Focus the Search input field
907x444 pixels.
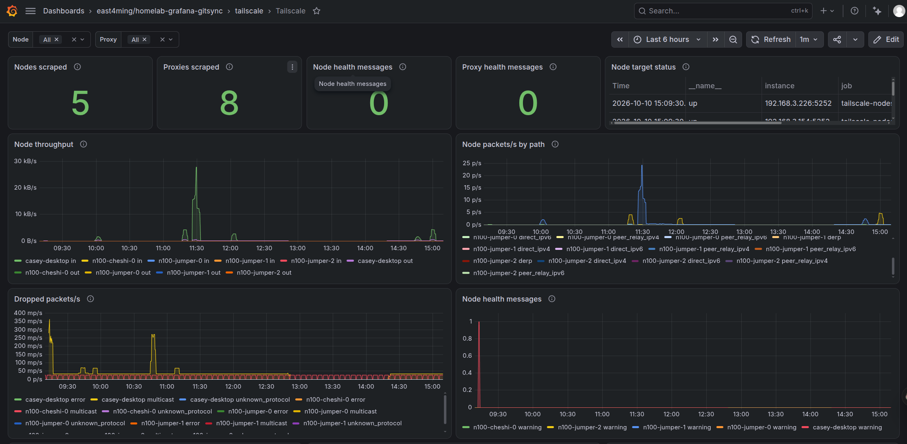point(723,11)
